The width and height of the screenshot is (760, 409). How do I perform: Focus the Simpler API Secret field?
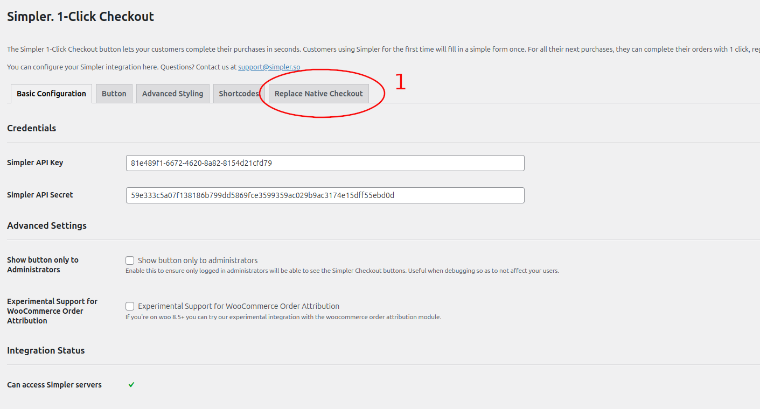point(325,195)
